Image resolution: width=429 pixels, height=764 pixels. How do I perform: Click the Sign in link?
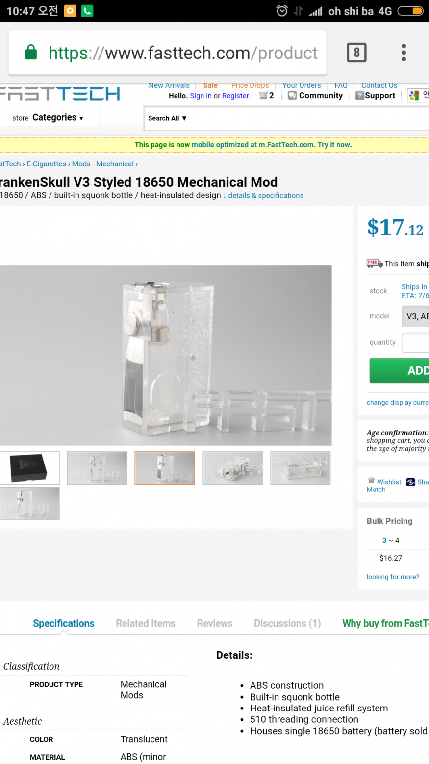[x=201, y=96]
